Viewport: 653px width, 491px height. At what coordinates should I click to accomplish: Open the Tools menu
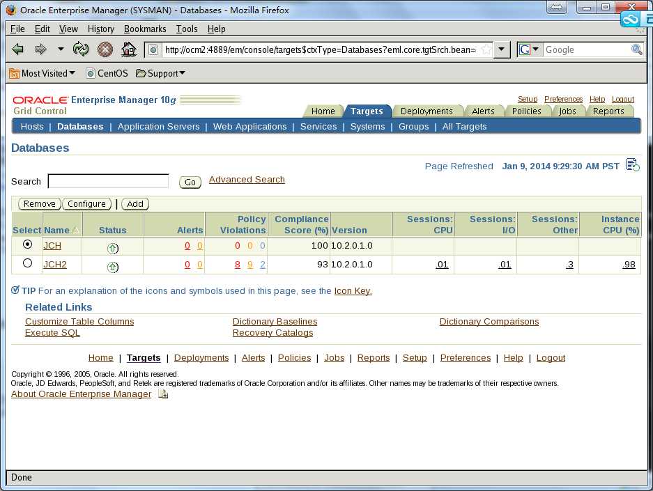click(187, 29)
